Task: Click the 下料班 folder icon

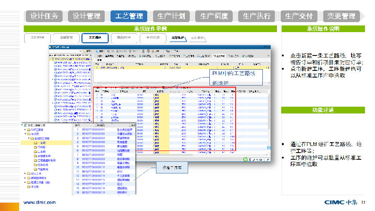Action: tap(35, 147)
